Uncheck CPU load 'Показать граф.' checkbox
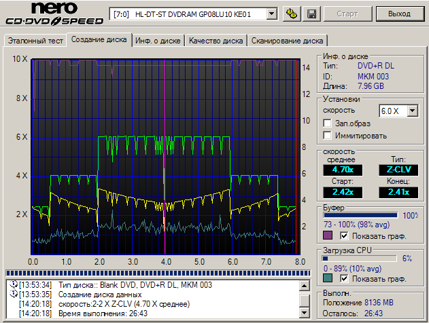429x323 pixels. click(x=345, y=278)
